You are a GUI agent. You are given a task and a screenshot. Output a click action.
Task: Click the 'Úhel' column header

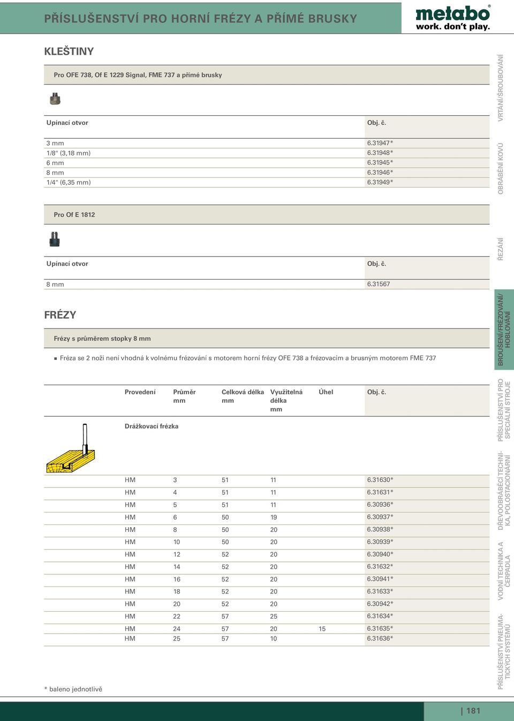click(x=326, y=392)
